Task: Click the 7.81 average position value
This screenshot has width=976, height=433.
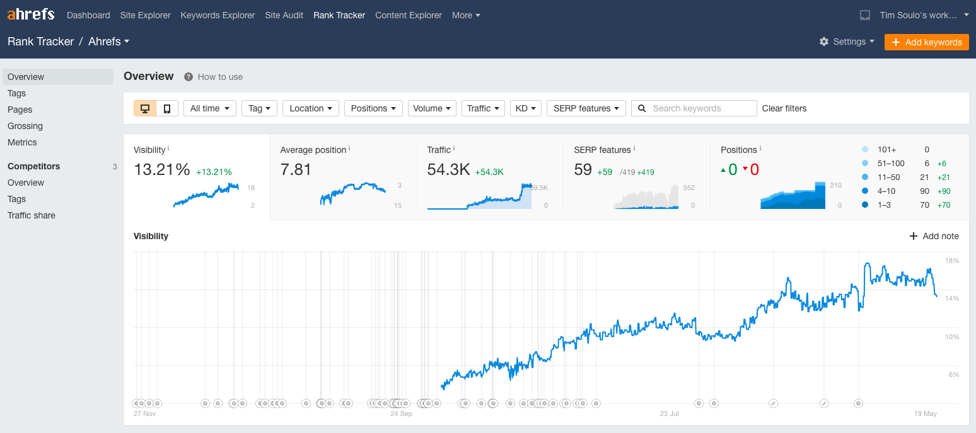Action: pos(296,169)
